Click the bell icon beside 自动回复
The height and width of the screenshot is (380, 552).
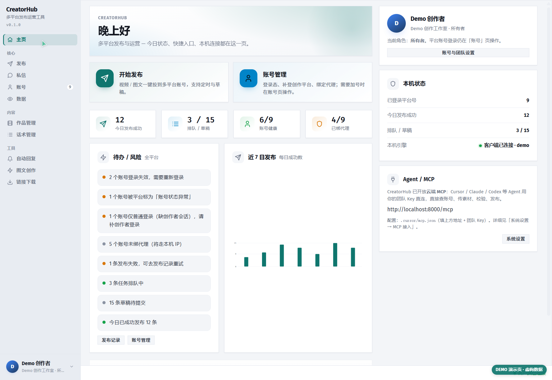pyautogui.click(x=10, y=159)
